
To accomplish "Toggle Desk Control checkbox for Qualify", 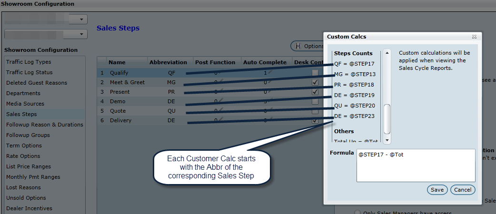I will pos(315,73).
